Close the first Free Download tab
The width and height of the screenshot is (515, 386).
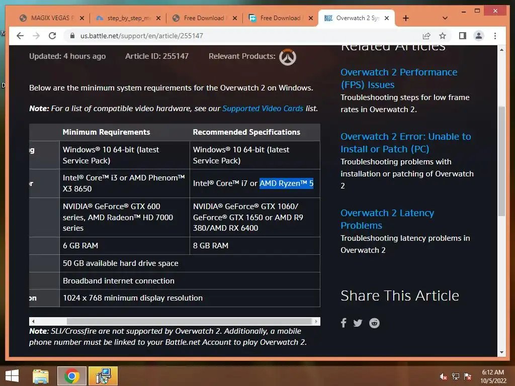[x=234, y=18]
